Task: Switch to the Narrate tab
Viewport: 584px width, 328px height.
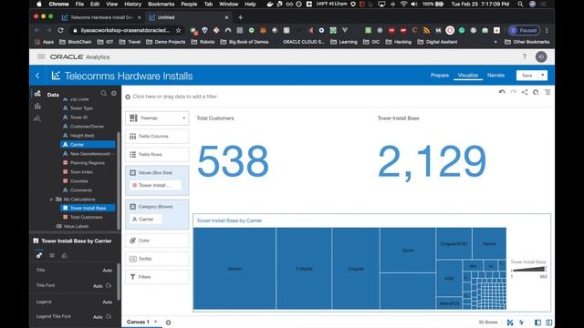Action: (495, 75)
